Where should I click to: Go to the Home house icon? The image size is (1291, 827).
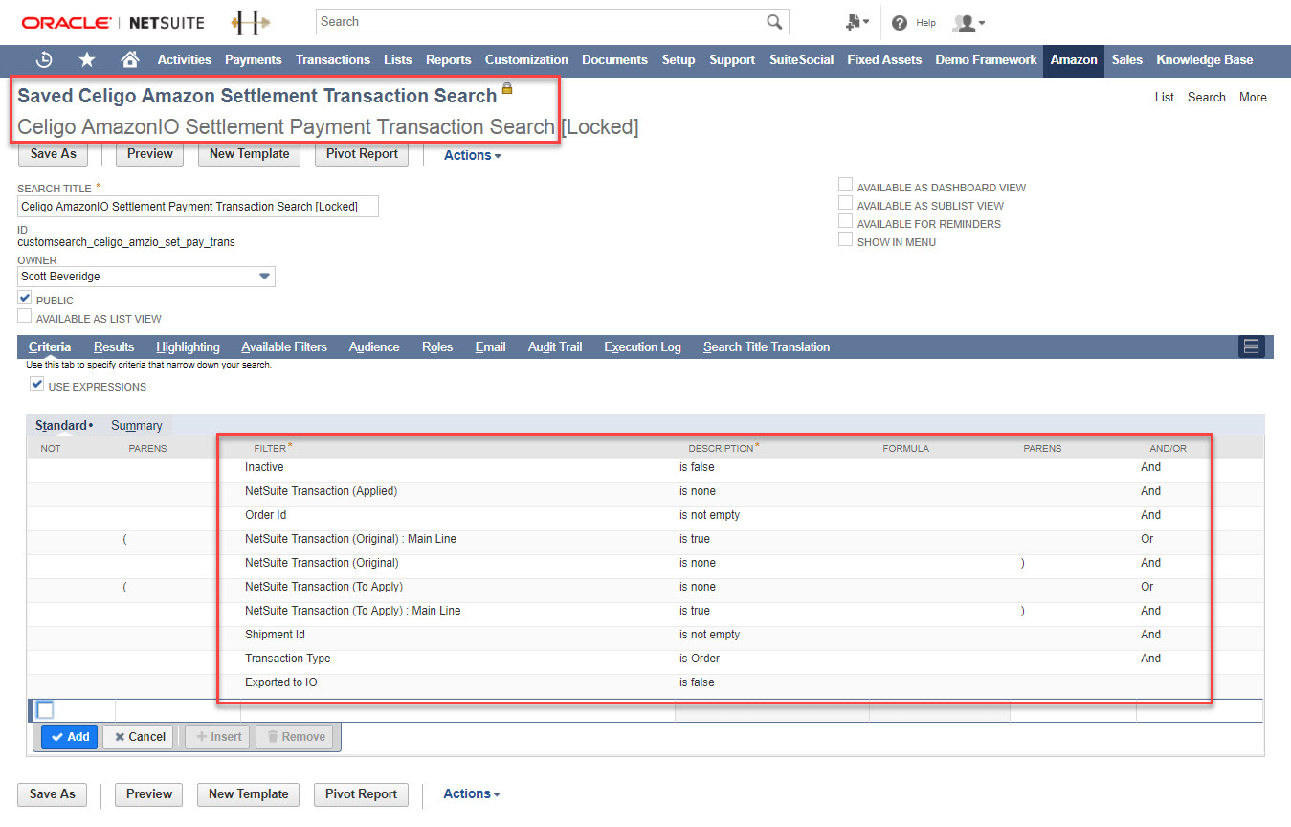coord(130,59)
